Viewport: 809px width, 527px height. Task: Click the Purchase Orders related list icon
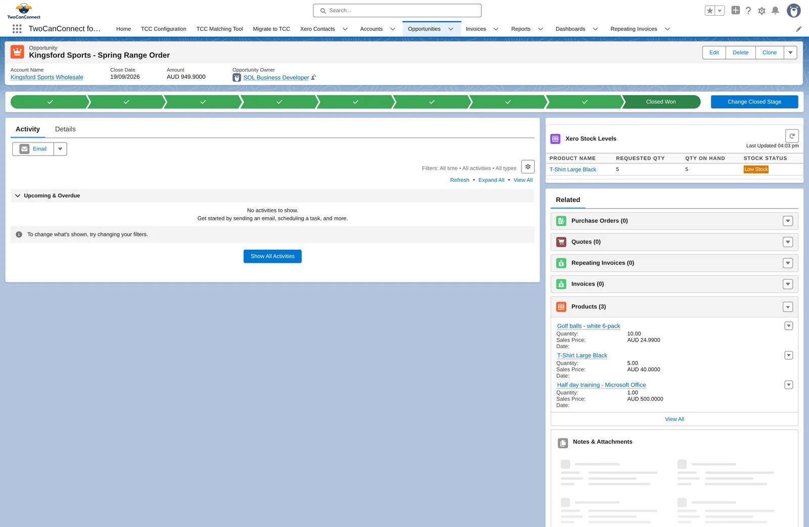[x=561, y=221]
